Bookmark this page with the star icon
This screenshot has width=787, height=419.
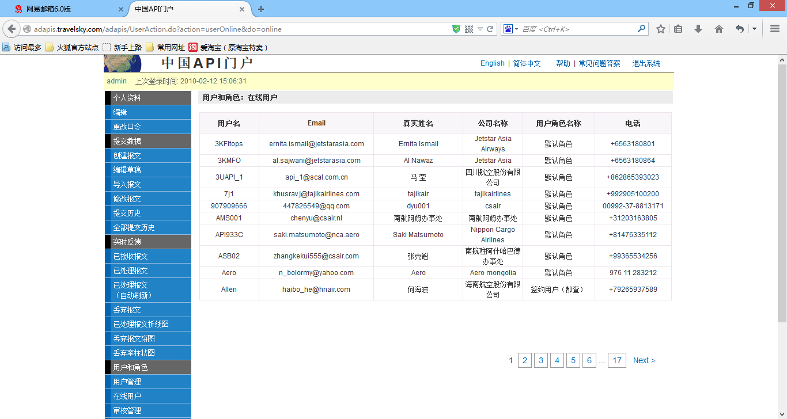[661, 29]
